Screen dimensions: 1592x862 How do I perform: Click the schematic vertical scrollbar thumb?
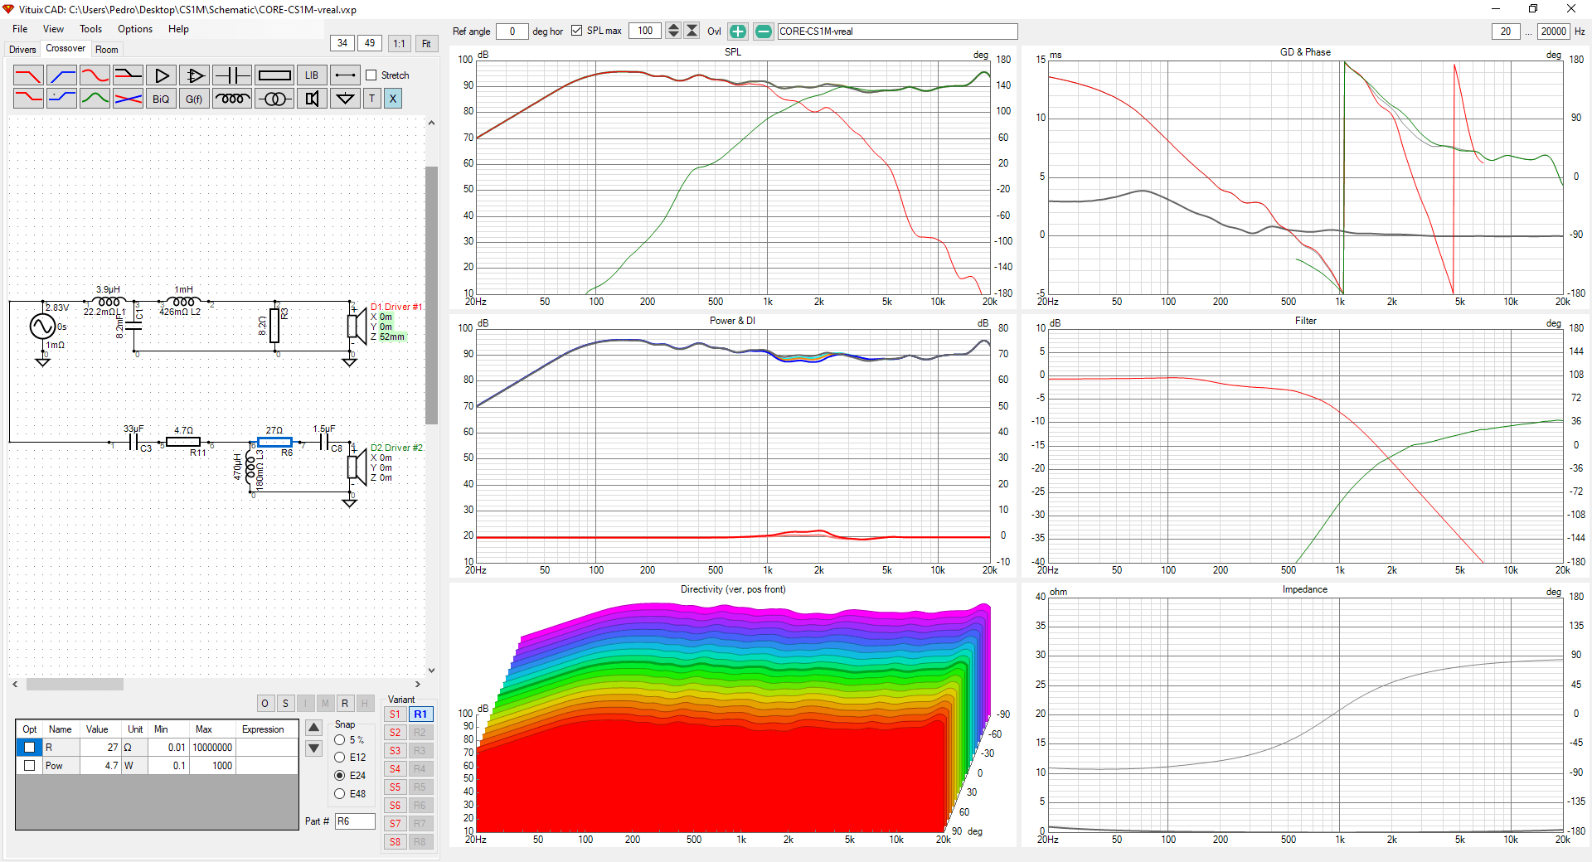coord(431,295)
